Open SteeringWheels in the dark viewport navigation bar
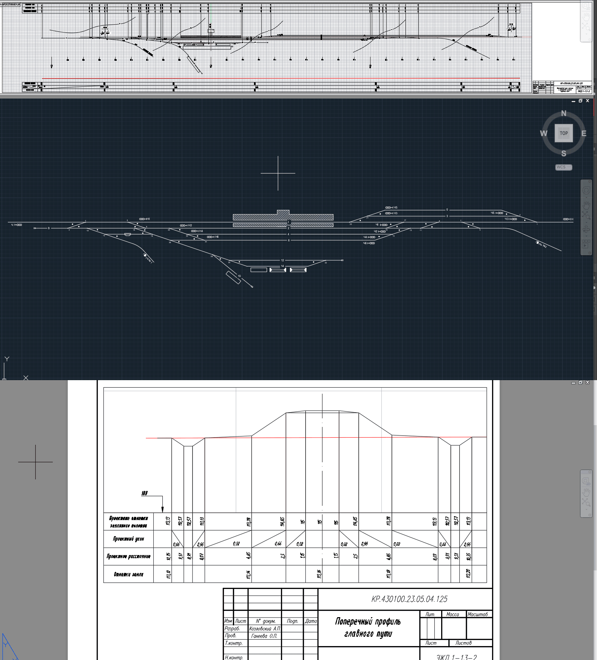Image resolution: width=597 pixels, height=660 pixels. pyautogui.click(x=586, y=190)
